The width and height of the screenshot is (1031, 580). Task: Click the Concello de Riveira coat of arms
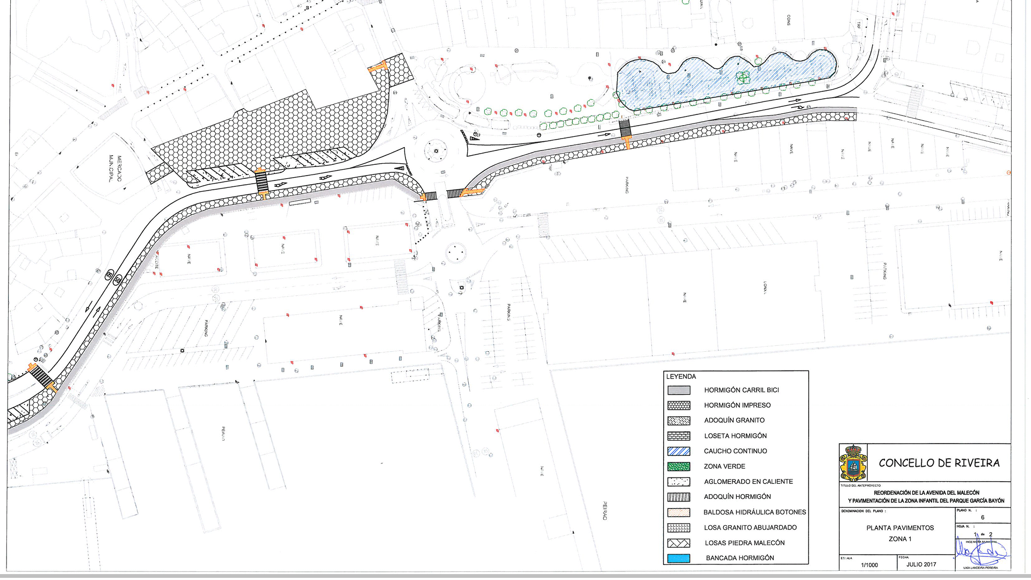point(853,463)
